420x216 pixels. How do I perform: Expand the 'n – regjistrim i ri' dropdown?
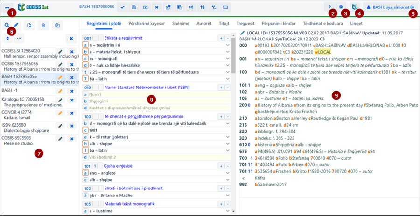pyautogui.click(x=228, y=45)
